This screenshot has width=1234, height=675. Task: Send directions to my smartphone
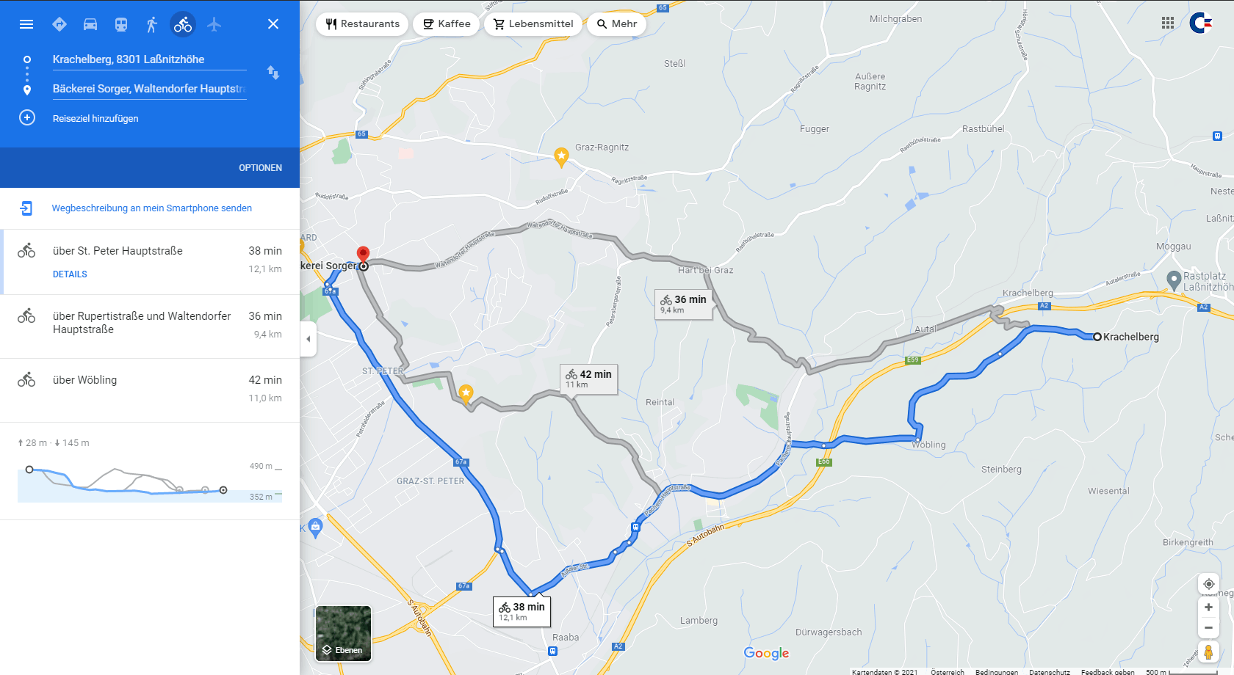tap(150, 208)
